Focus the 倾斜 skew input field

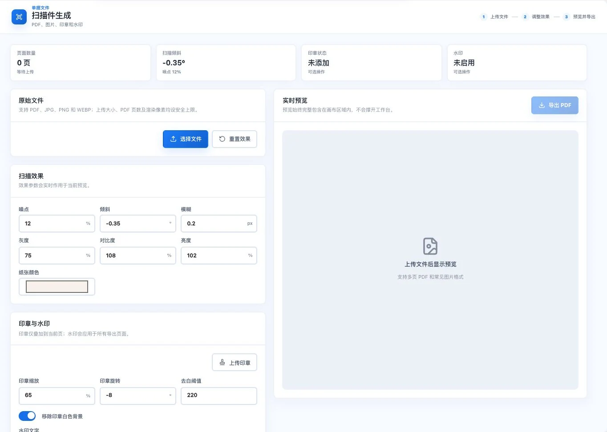pos(138,224)
